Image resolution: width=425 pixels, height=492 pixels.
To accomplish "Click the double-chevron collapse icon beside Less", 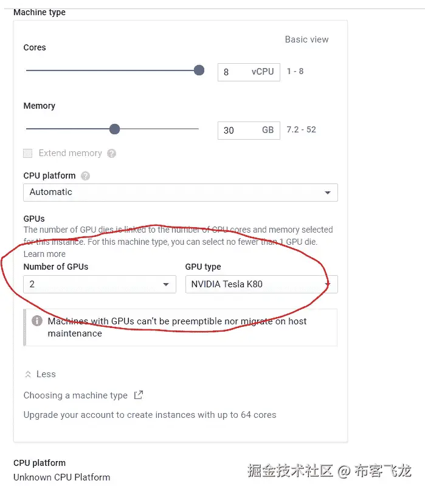I will pyautogui.click(x=28, y=375).
